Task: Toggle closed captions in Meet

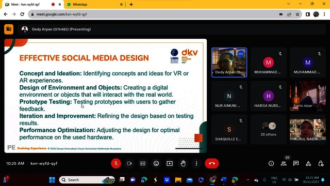Action: pos(143,163)
